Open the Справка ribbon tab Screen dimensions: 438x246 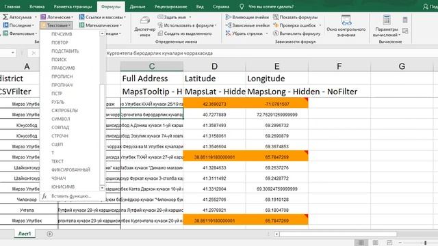coord(221,6)
